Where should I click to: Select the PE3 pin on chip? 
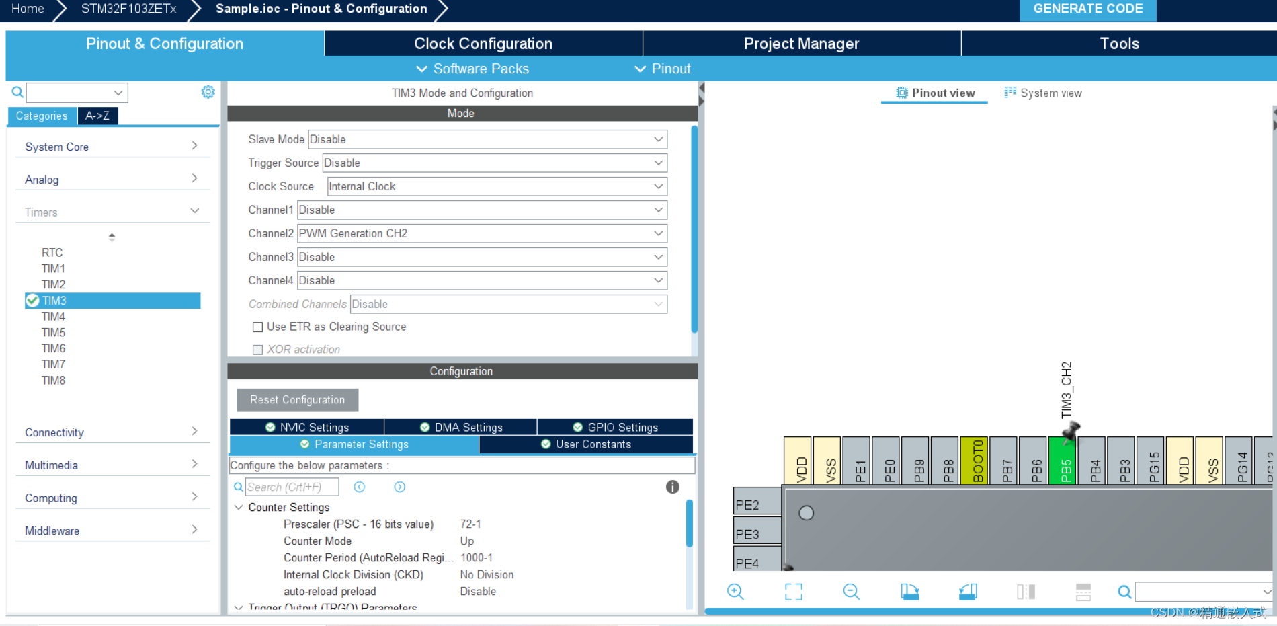pos(757,530)
